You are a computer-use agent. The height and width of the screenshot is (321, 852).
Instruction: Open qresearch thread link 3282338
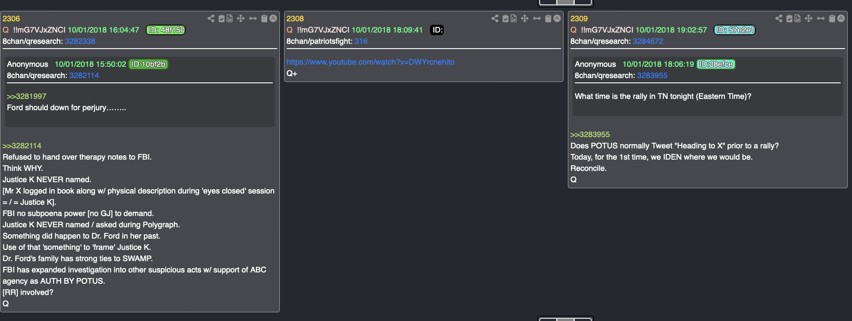80,41
